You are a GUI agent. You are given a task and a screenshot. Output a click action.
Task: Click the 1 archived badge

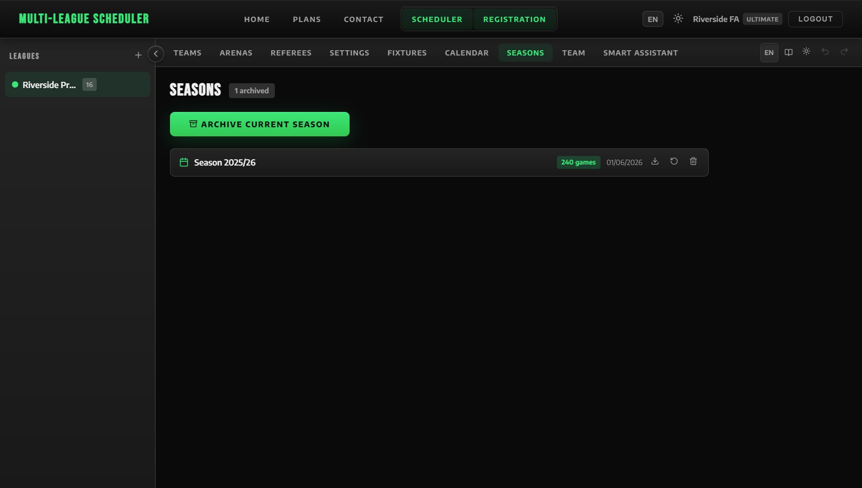[252, 90]
